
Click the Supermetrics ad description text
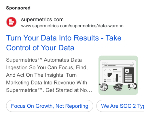point(49,75)
